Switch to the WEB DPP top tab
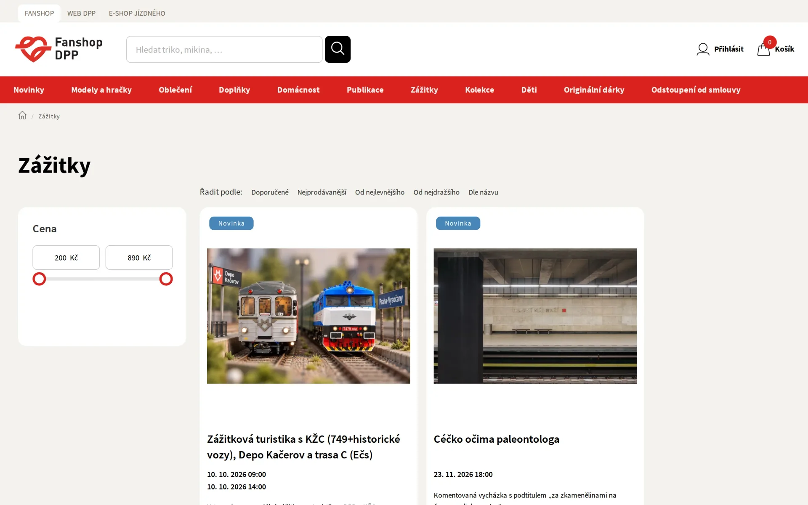808x505 pixels. 81,13
